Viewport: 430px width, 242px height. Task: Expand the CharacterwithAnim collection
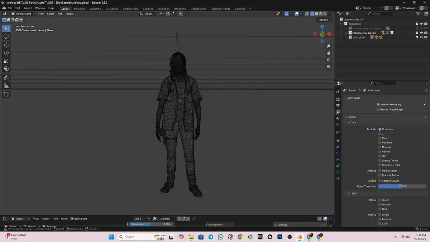[346, 33]
